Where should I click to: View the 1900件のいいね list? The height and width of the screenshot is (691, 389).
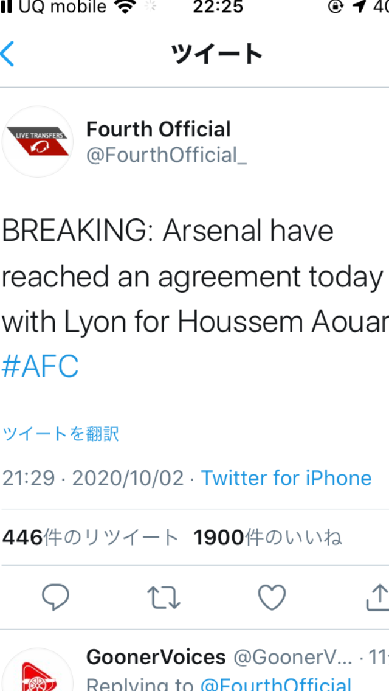[x=267, y=537]
